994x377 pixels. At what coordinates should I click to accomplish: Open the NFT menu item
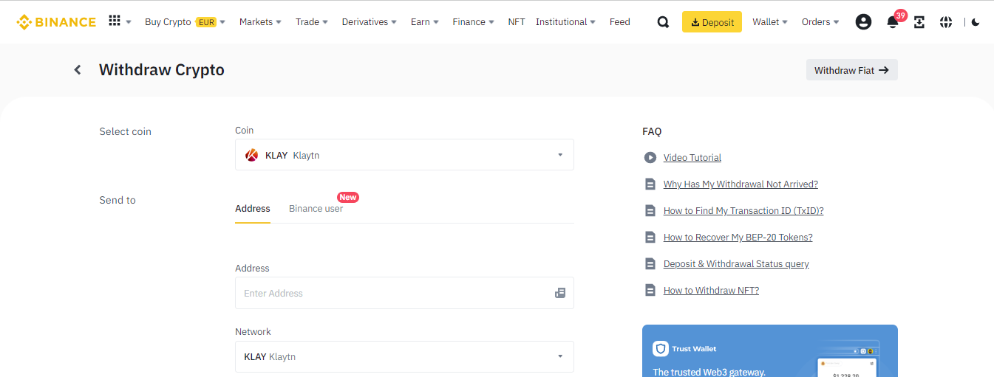pyautogui.click(x=517, y=22)
